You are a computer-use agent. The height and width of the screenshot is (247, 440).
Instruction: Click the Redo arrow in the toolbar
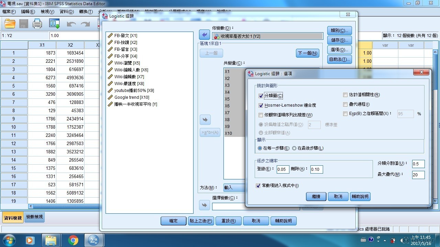click(85, 24)
